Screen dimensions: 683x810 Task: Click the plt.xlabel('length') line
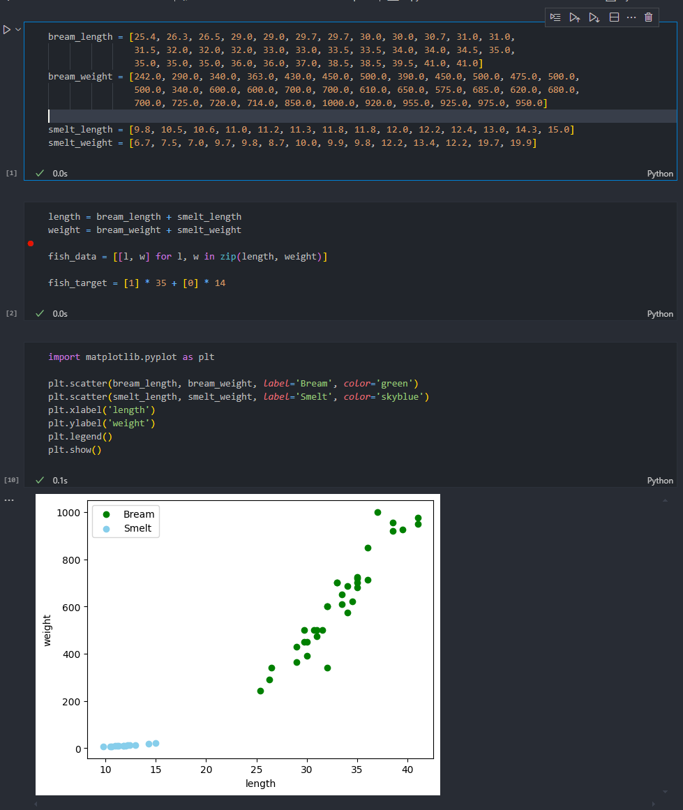point(102,410)
